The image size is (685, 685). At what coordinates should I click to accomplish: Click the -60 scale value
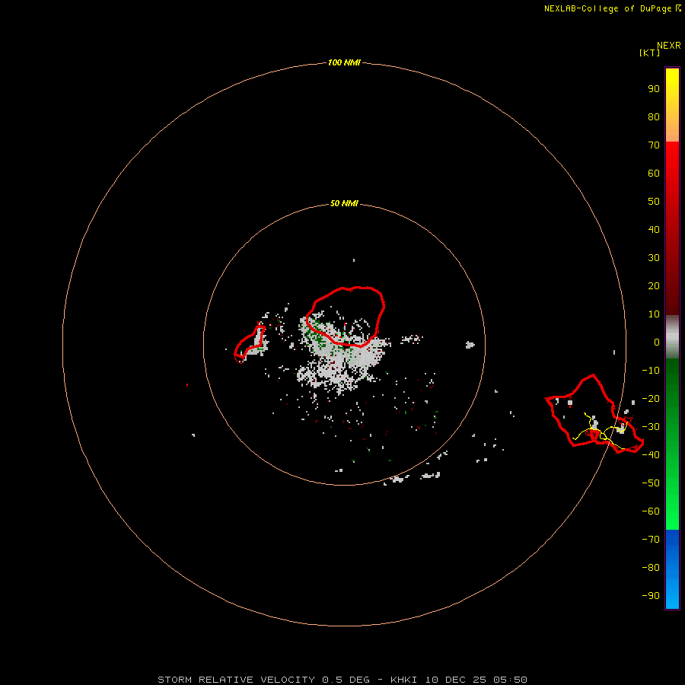pos(651,511)
